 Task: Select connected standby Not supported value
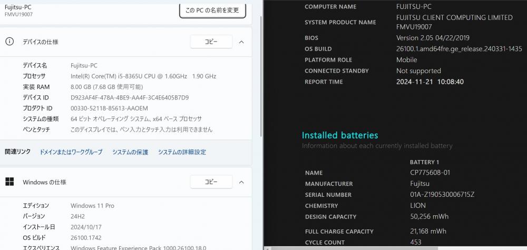tap(418, 71)
